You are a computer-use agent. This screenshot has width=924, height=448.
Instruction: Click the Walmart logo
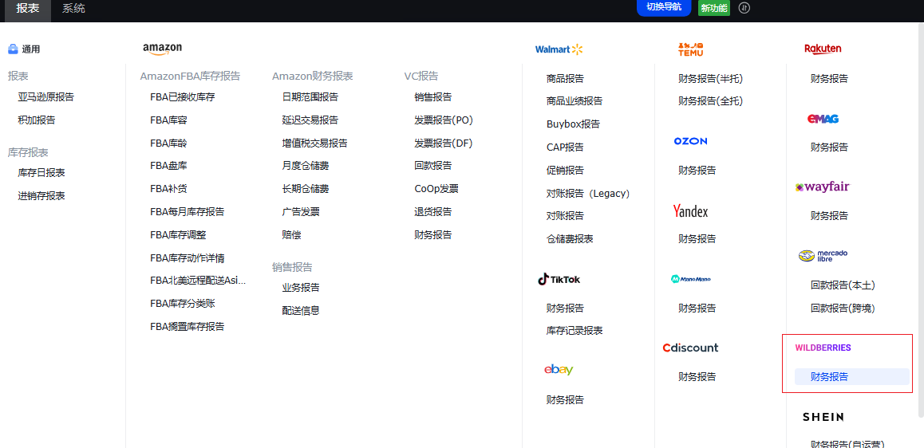coord(559,49)
